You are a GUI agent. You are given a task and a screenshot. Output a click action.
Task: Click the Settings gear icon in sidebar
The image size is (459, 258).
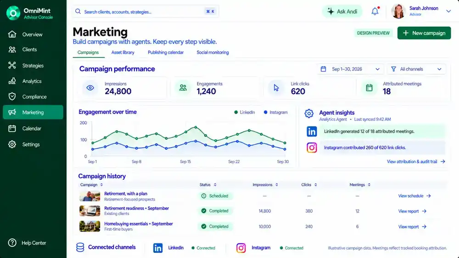(x=12, y=144)
